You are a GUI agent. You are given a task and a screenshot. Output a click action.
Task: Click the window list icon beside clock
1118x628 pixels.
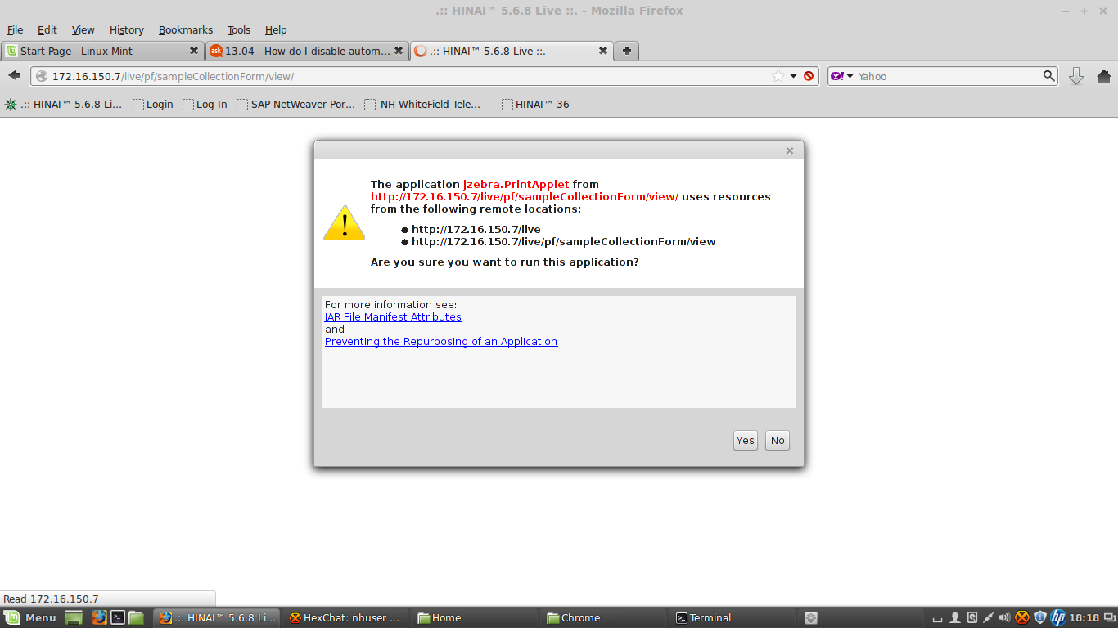[x=1108, y=617]
